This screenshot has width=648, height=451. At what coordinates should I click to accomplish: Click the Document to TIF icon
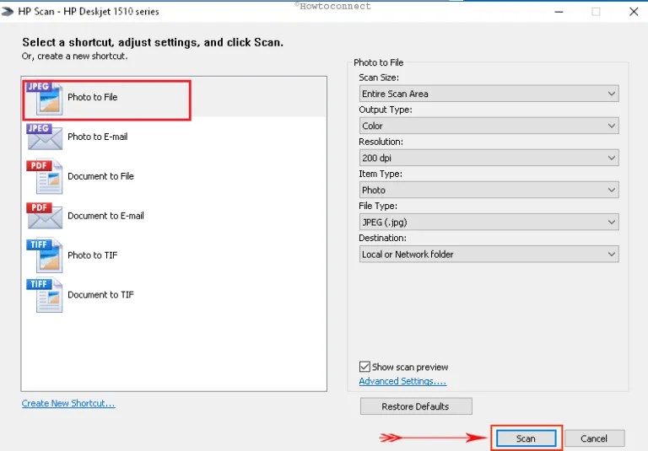44,295
